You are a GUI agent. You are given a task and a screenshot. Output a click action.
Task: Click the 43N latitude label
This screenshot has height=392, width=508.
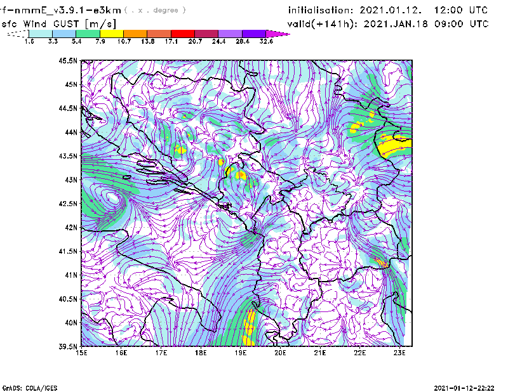71,180
